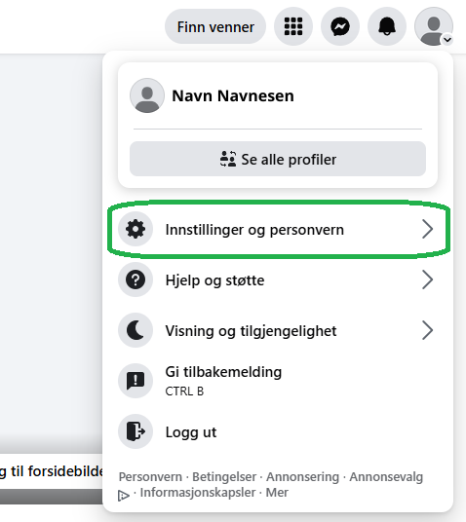Open the notifications bell icon

tap(387, 26)
